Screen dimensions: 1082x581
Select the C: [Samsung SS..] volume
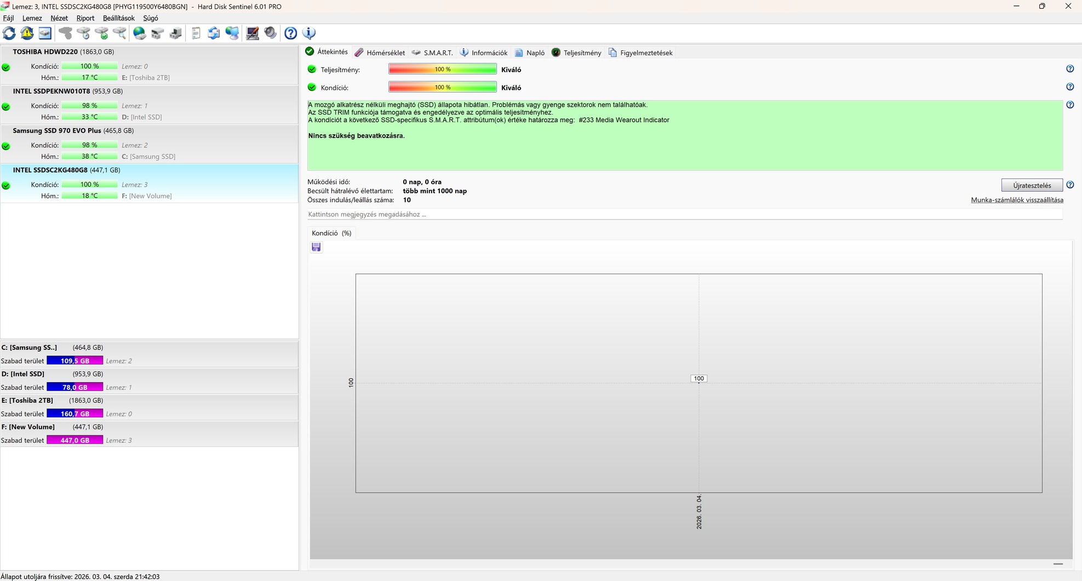coord(150,354)
